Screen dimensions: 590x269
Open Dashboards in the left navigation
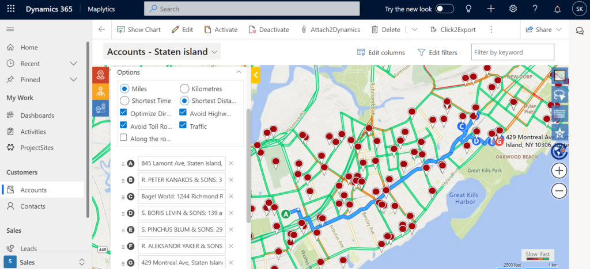pos(37,116)
